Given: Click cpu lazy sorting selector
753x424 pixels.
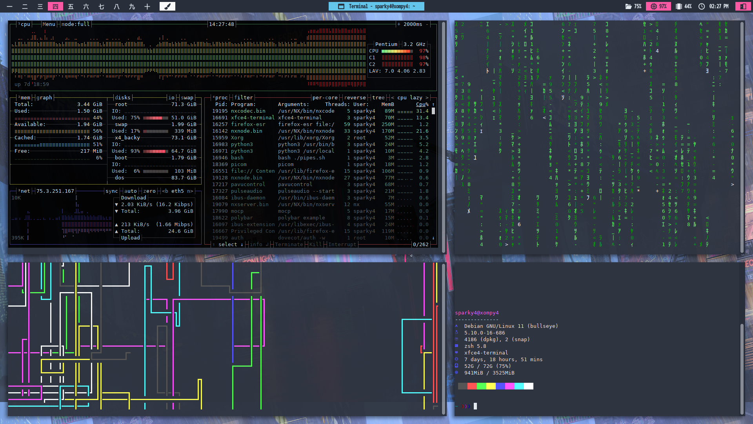Looking at the screenshot, I should (x=409, y=98).
